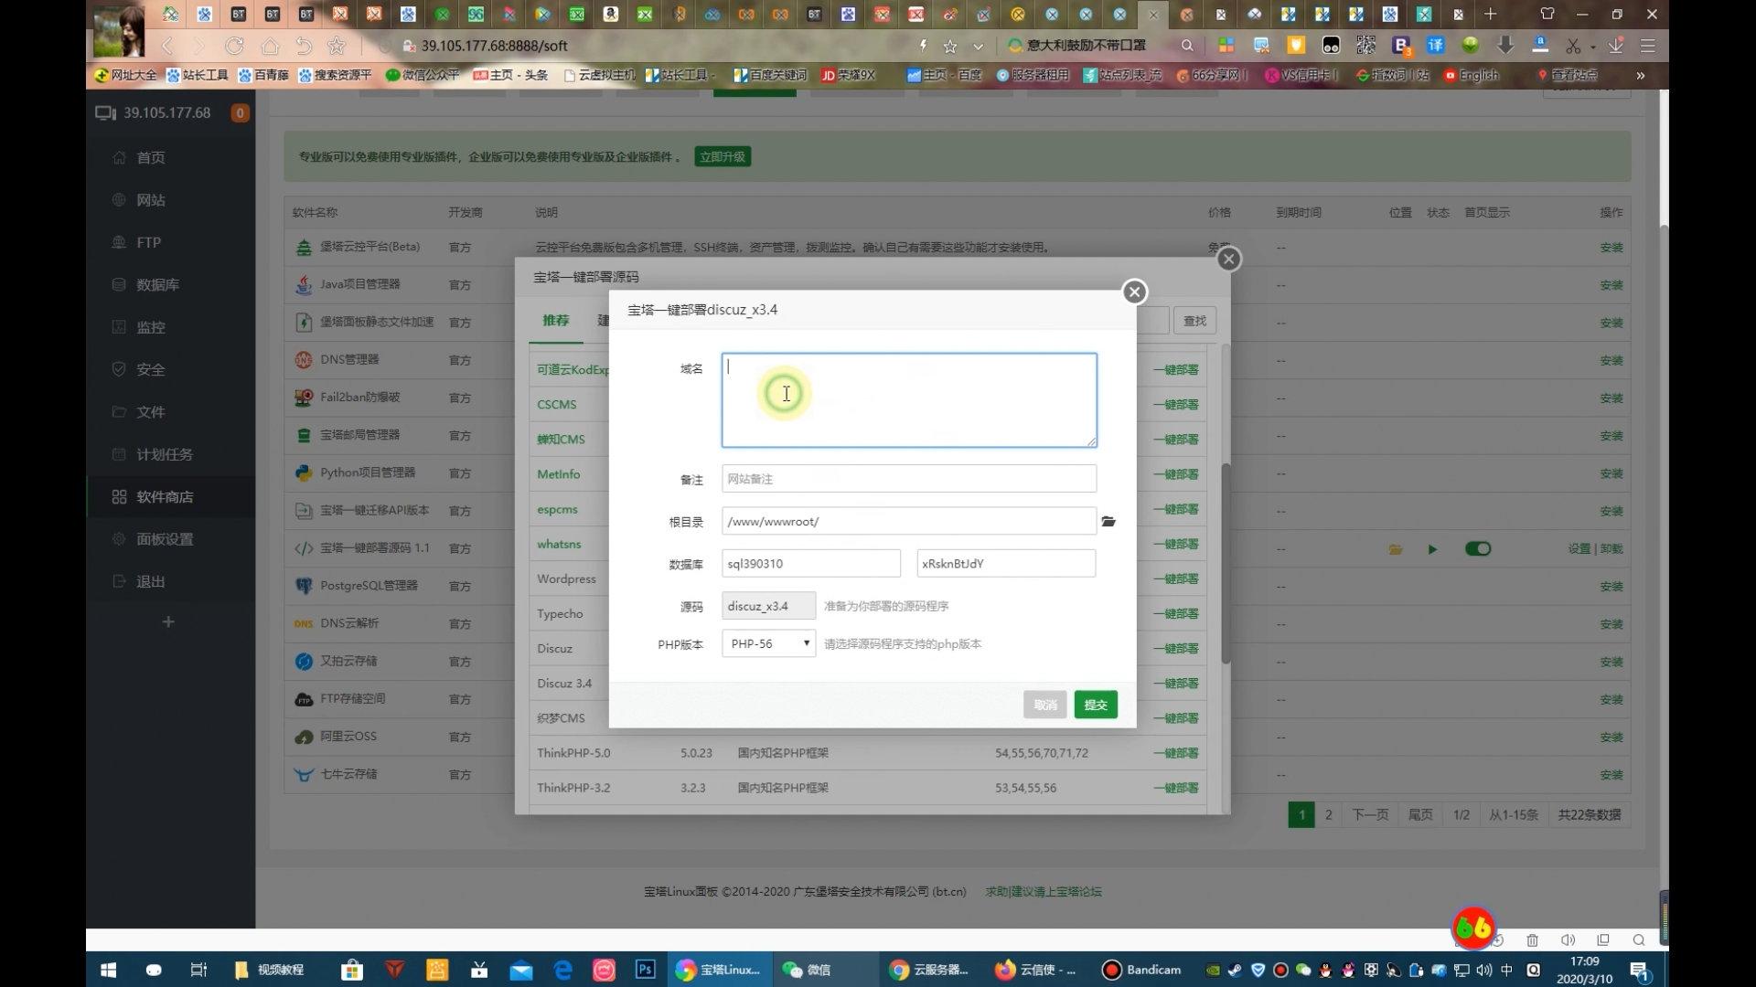1756x987 pixels.
Task: Click the bookmark star in address bar
Action: tap(950, 46)
